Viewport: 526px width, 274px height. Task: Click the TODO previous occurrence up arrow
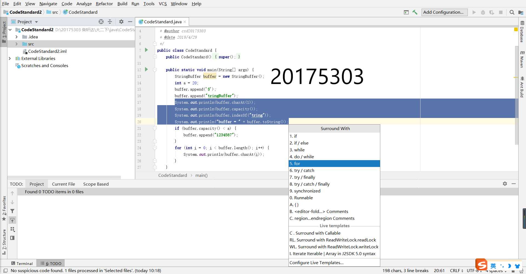(x=12, y=193)
